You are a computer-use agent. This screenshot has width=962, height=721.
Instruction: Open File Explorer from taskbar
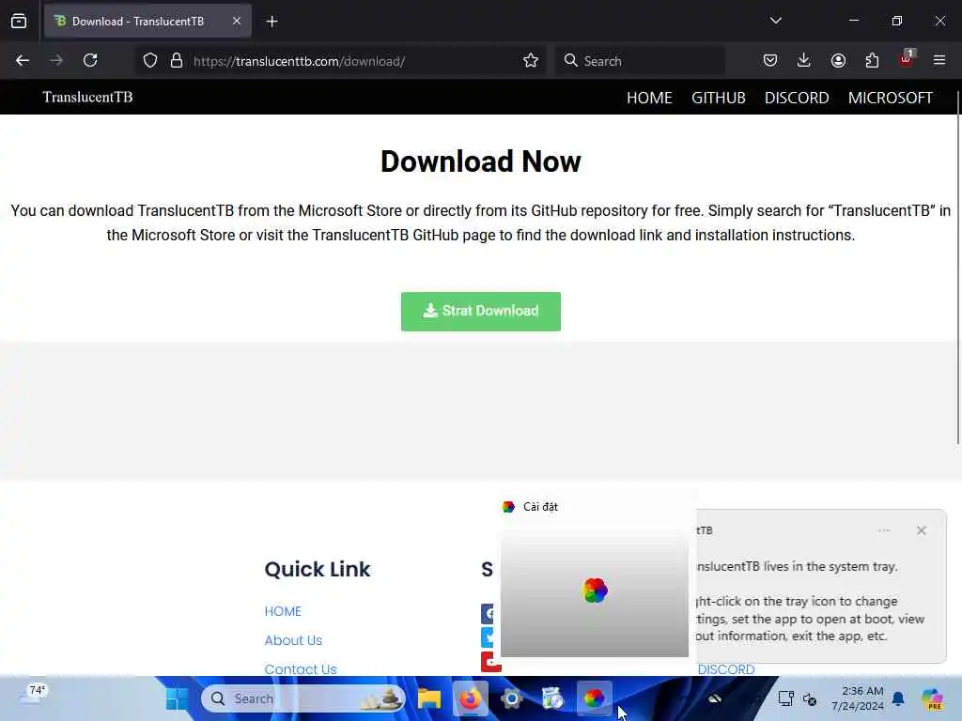coord(429,698)
